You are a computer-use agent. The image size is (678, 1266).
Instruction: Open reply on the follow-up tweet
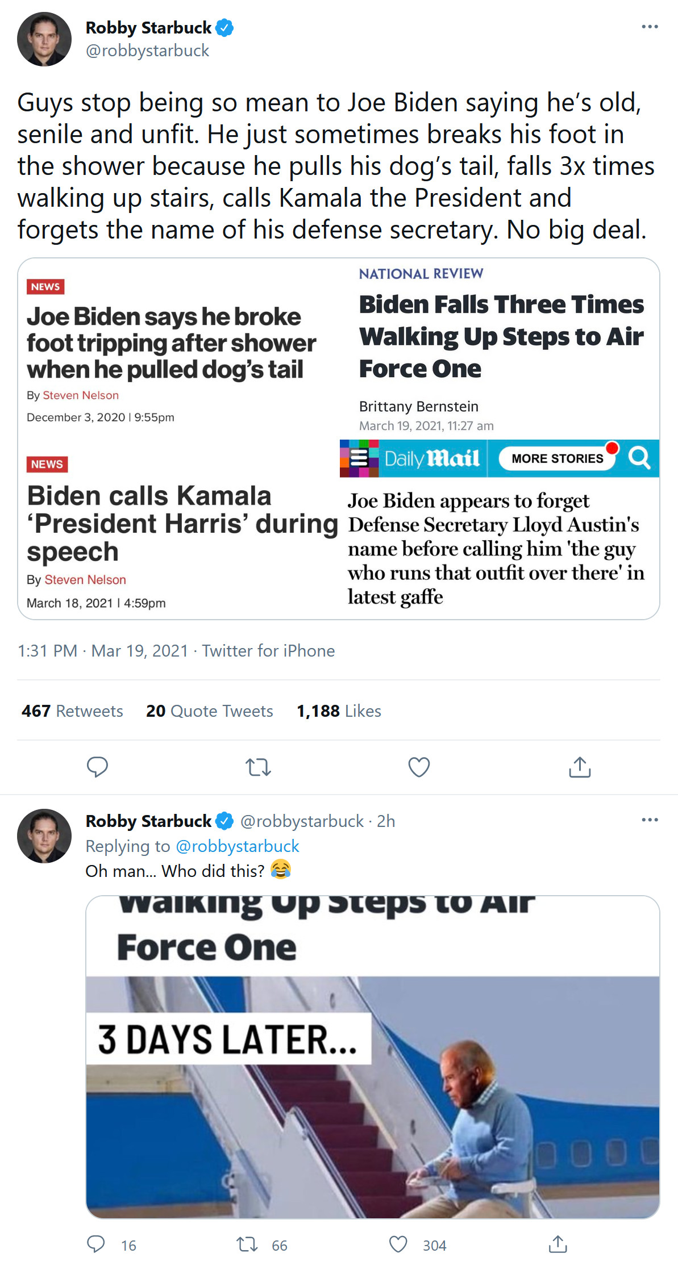click(95, 1244)
